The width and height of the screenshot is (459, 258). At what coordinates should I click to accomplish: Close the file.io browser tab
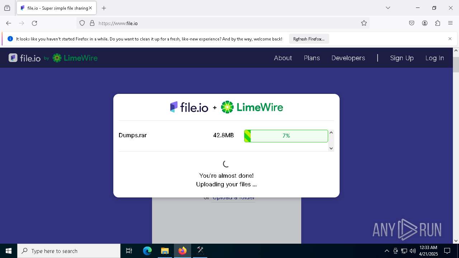click(x=90, y=8)
